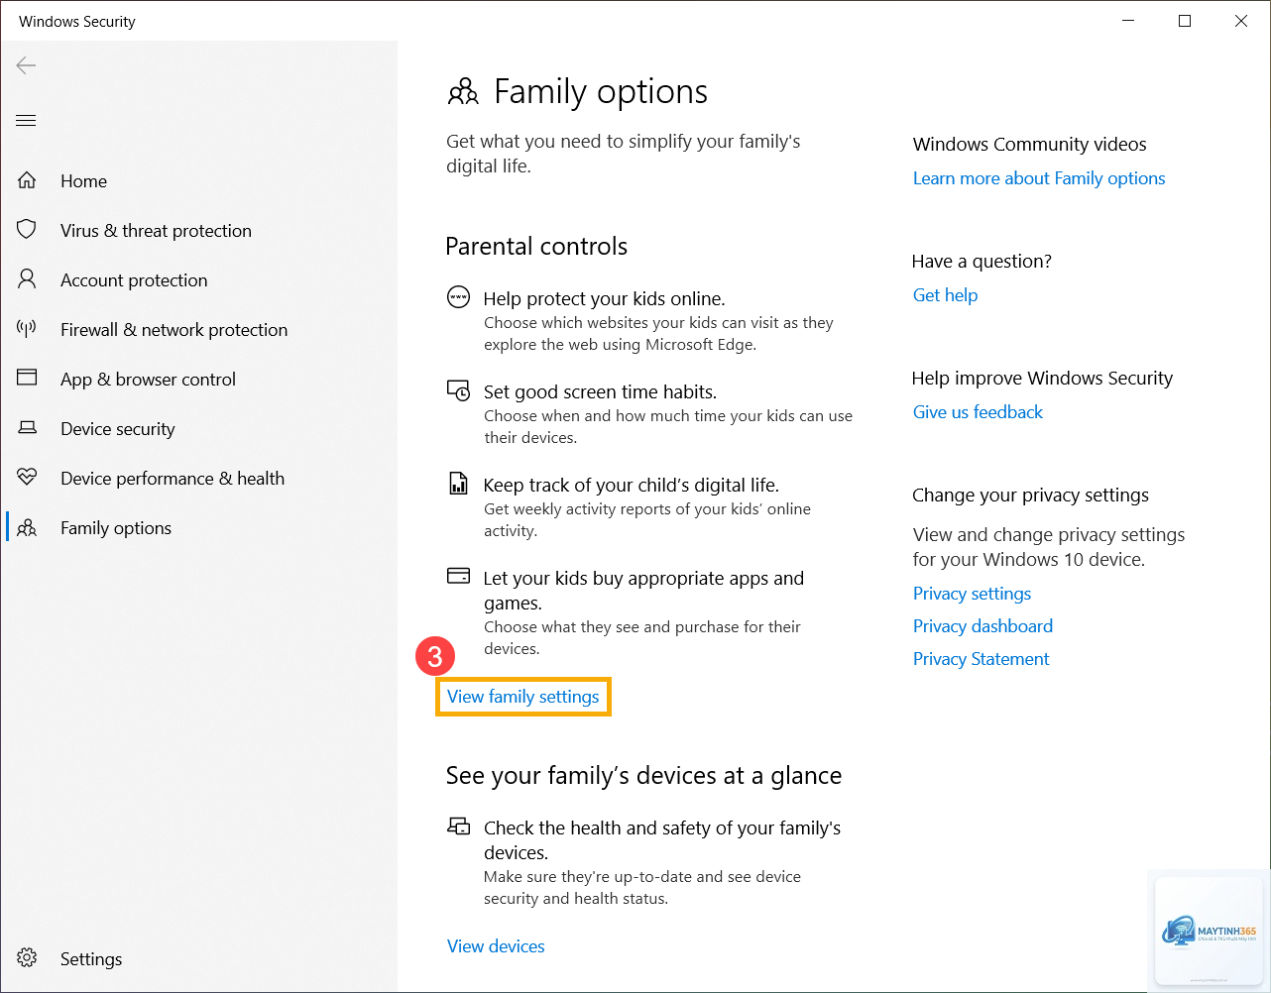Screen dimensions: 1271x993
Task: Close the Windows Security window
Action: tap(1240, 21)
